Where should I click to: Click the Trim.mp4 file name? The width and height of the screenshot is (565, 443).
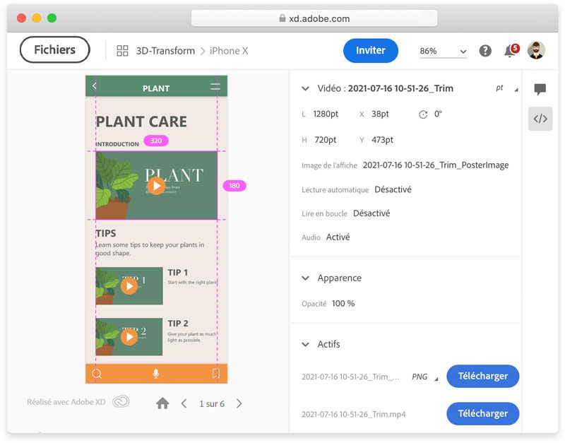tap(354, 415)
